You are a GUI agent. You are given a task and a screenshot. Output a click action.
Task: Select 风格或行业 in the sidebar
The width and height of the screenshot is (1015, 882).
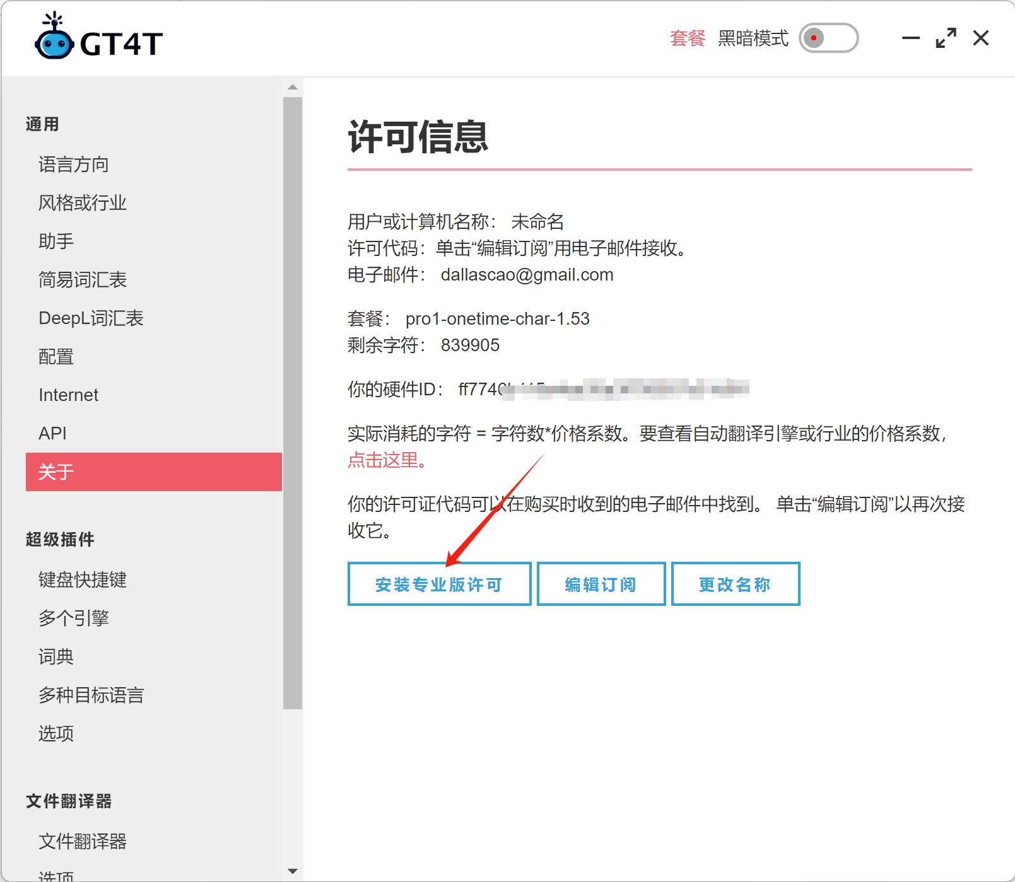(81, 203)
